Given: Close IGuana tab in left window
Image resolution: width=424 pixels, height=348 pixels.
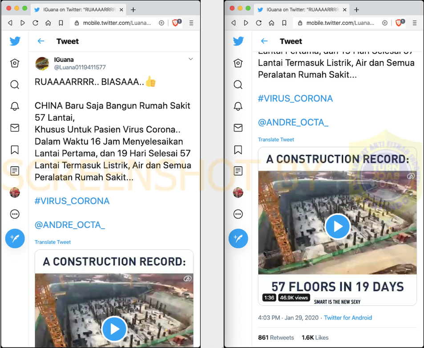Looking at the screenshot, I should (121, 10).
